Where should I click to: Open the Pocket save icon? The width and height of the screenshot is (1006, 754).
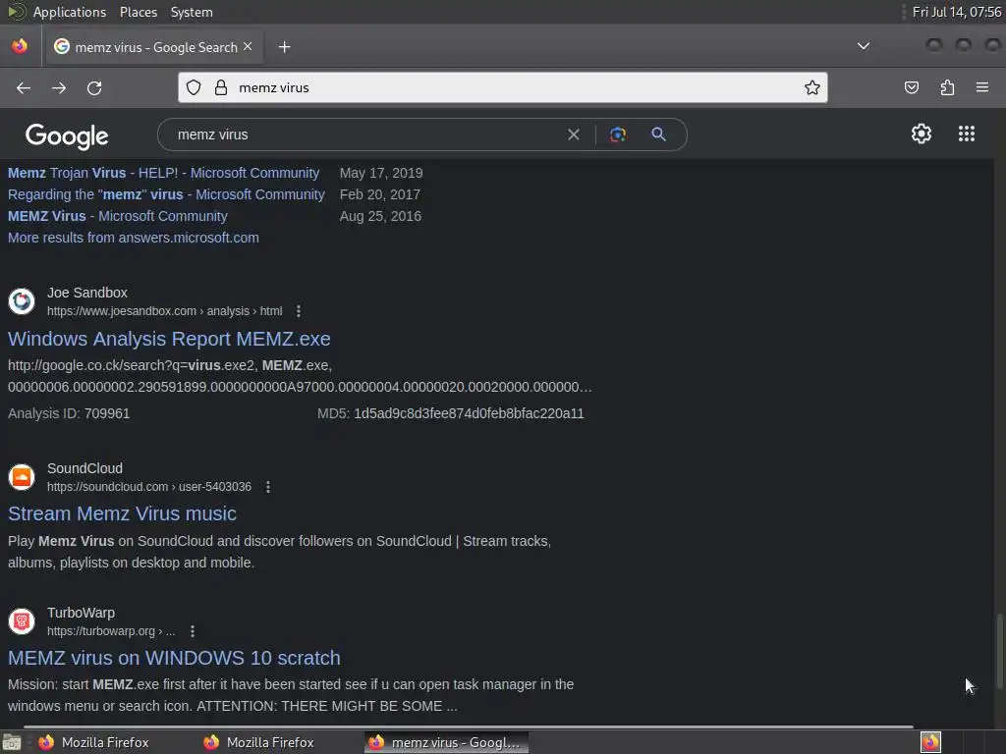911,87
